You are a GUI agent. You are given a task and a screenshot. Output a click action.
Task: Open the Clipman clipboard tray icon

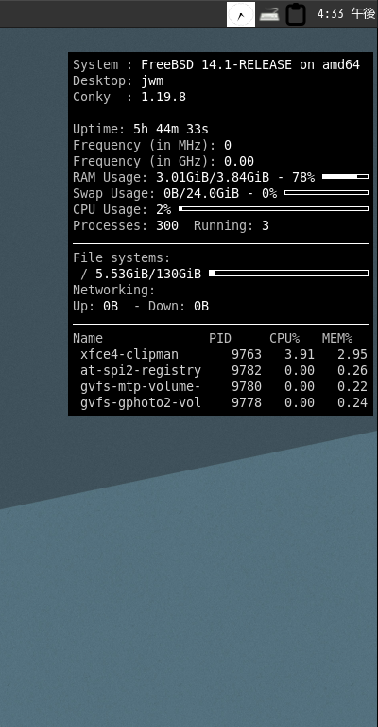296,14
